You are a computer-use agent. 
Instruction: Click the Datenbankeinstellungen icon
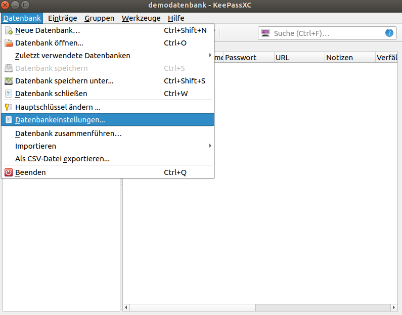click(x=9, y=120)
